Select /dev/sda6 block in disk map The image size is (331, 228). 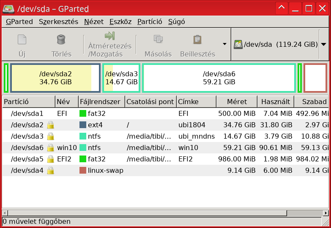pos(219,78)
